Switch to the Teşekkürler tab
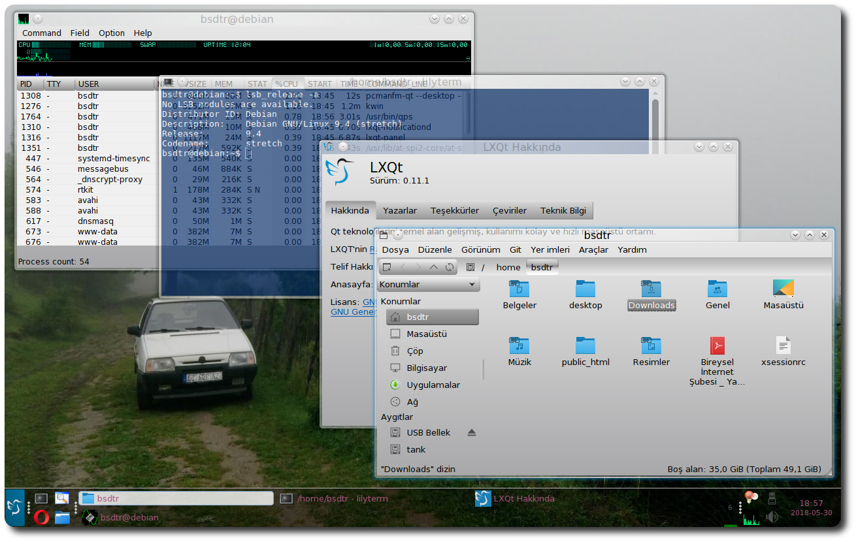The width and height of the screenshot is (856, 542). tap(455, 210)
